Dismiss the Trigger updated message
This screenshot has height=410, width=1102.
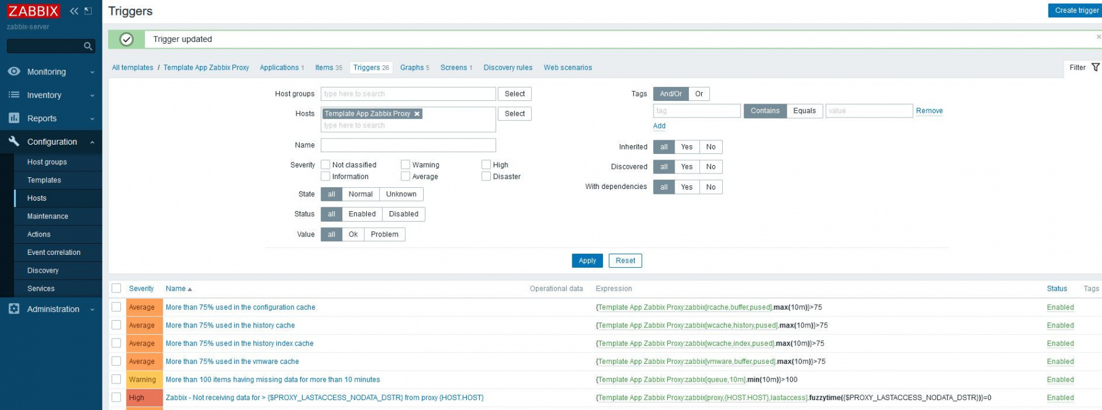pos(1098,37)
